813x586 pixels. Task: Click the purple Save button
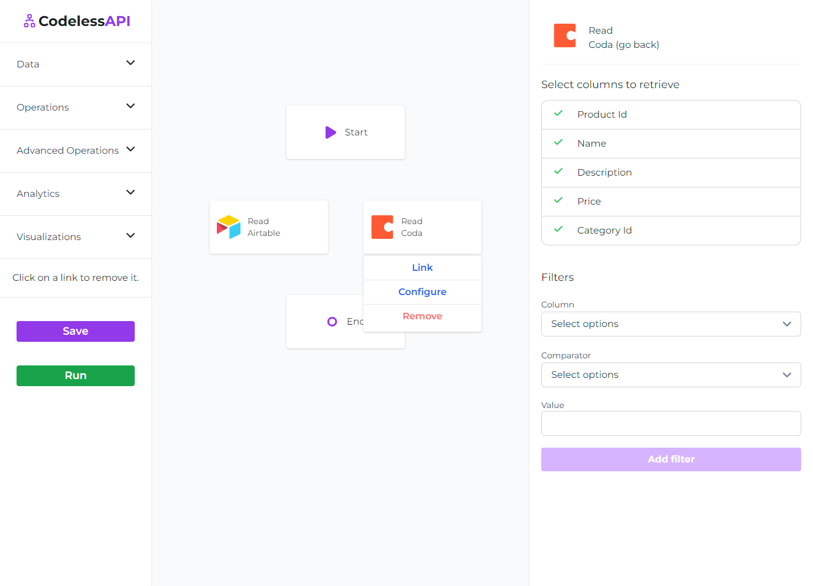[76, 331]
